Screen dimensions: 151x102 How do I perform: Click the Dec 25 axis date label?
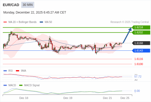(125, 98)
